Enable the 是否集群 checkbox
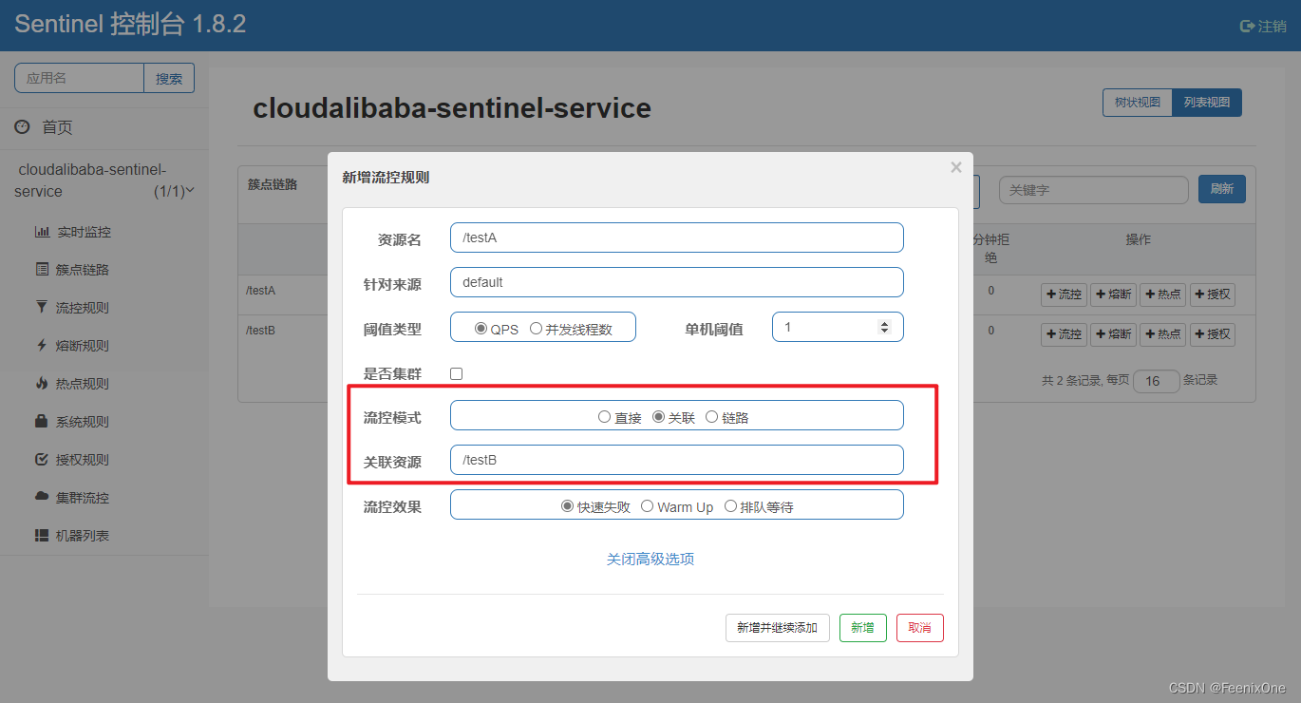 (x=456, y=373)
